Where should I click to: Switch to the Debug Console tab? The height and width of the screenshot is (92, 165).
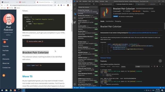tap(116, 66)
